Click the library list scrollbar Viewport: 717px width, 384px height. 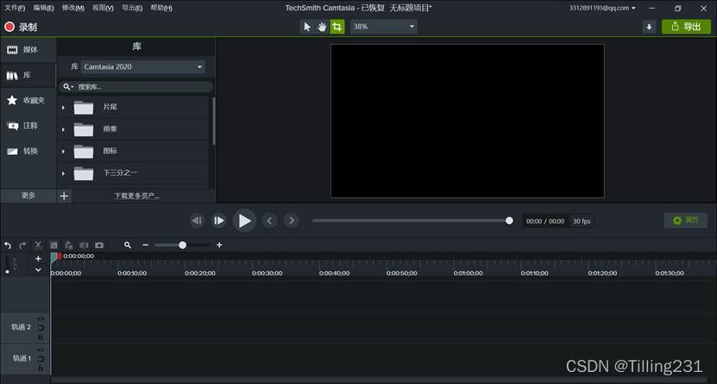(213, 121)
